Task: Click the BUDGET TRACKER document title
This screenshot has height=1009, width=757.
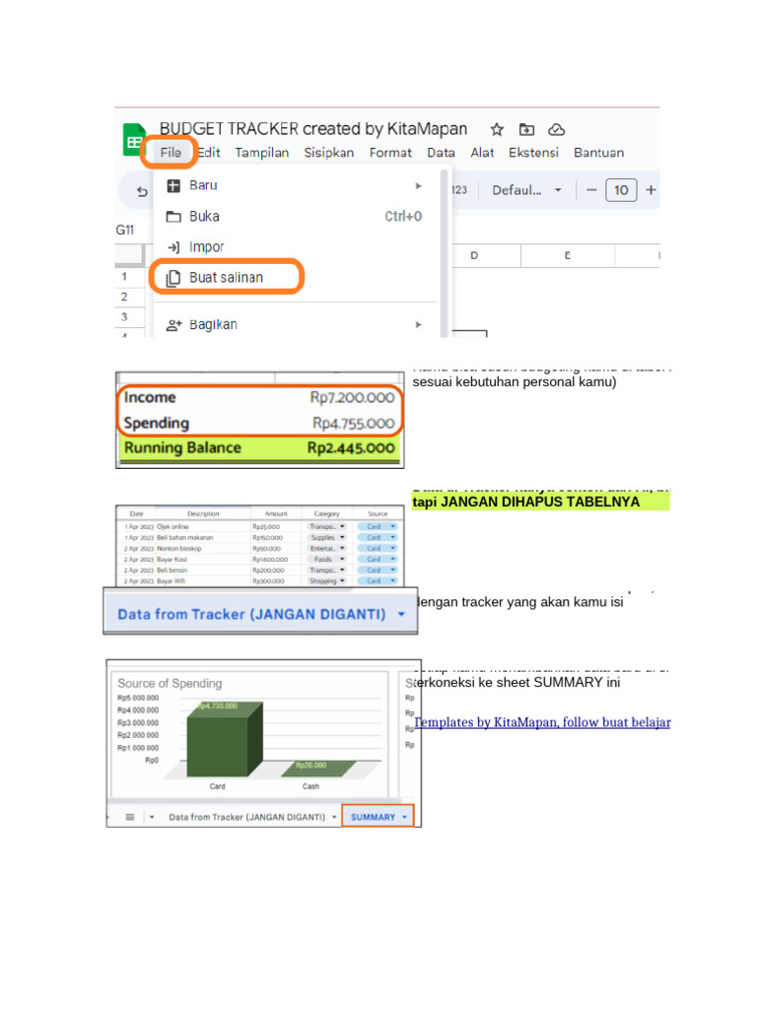Action: tap(312, 129)
